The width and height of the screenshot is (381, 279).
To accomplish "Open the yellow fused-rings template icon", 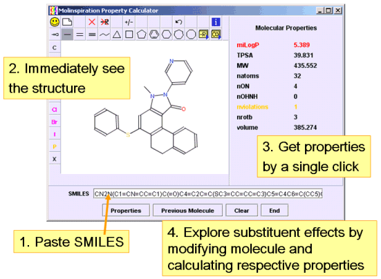I will click(216, 35).
